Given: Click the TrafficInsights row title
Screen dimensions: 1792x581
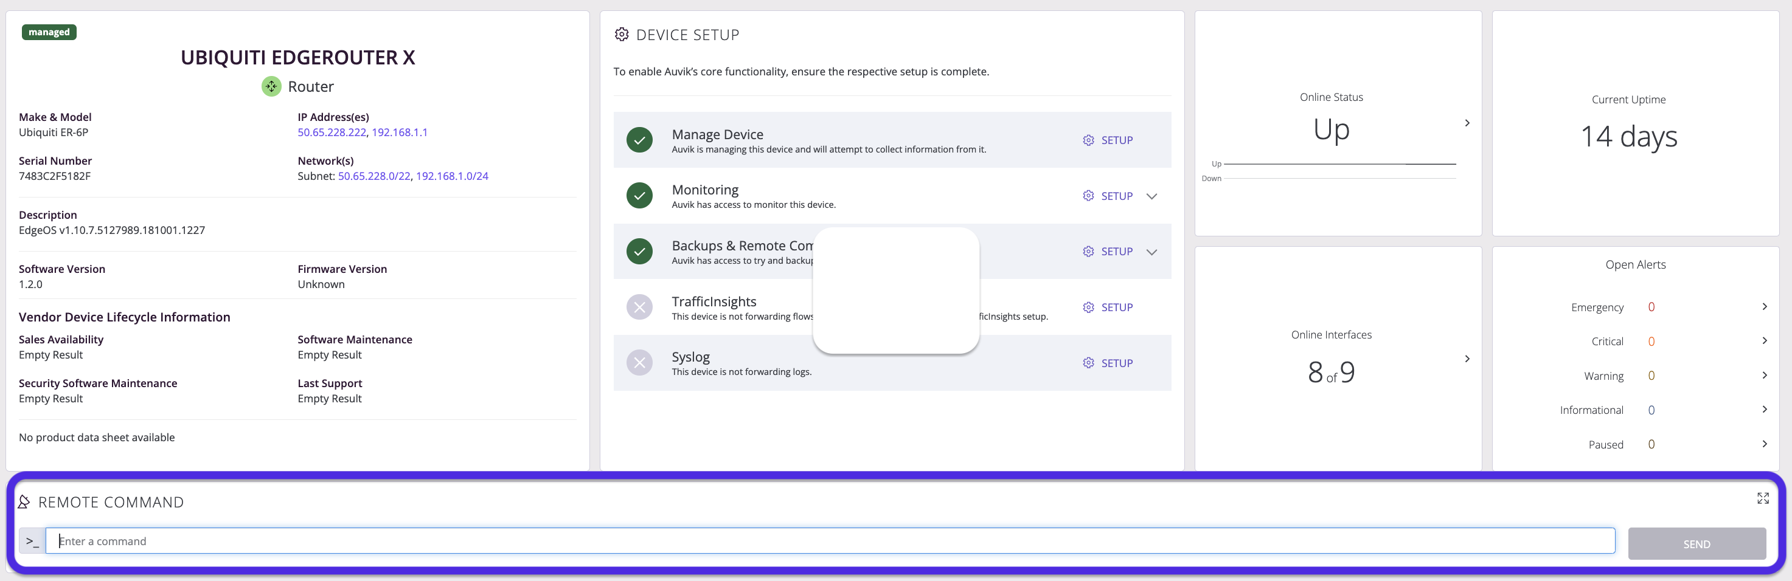Looking at the screenshot, I should click(x=714, y=301).
